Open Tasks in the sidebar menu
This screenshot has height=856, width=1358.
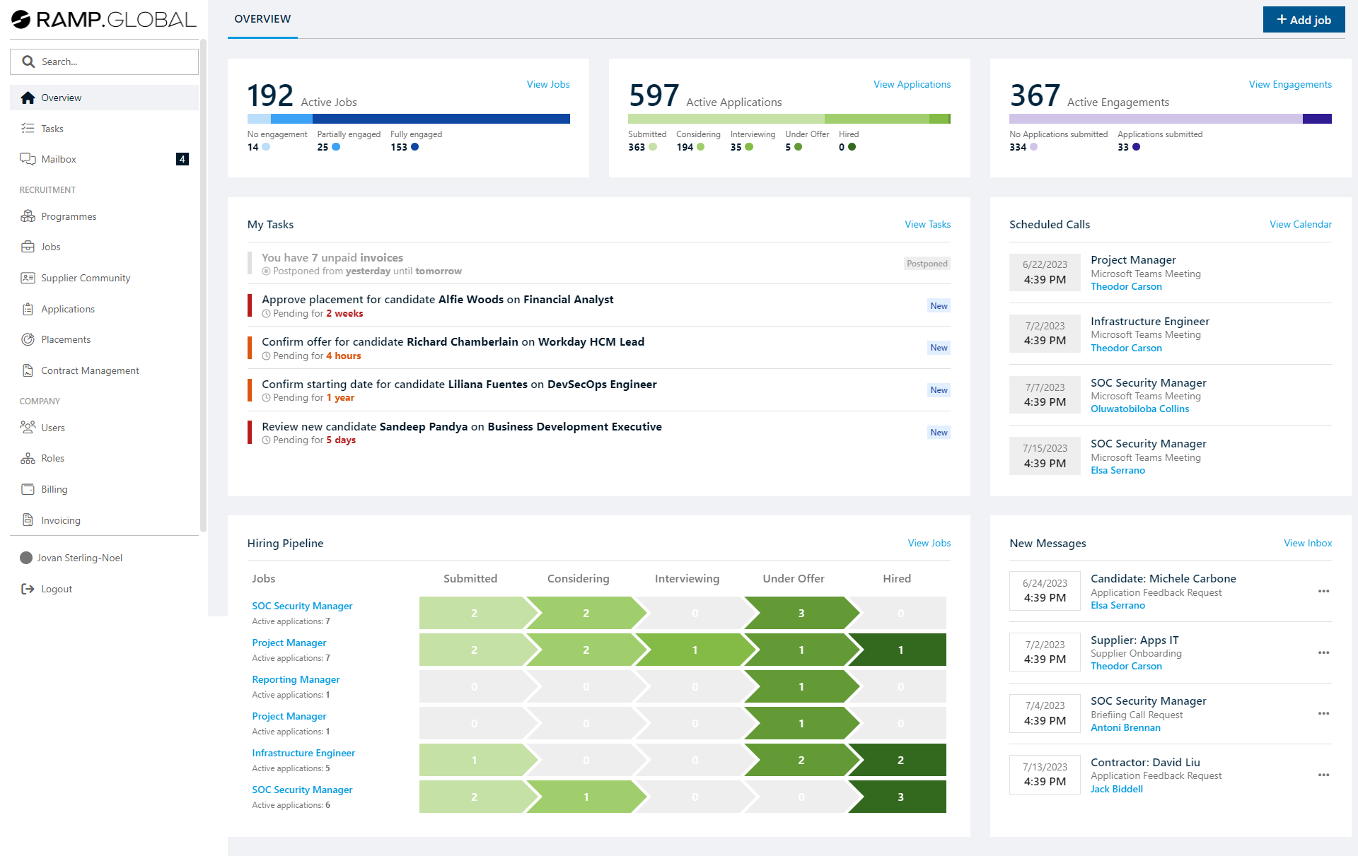(52, 129)
